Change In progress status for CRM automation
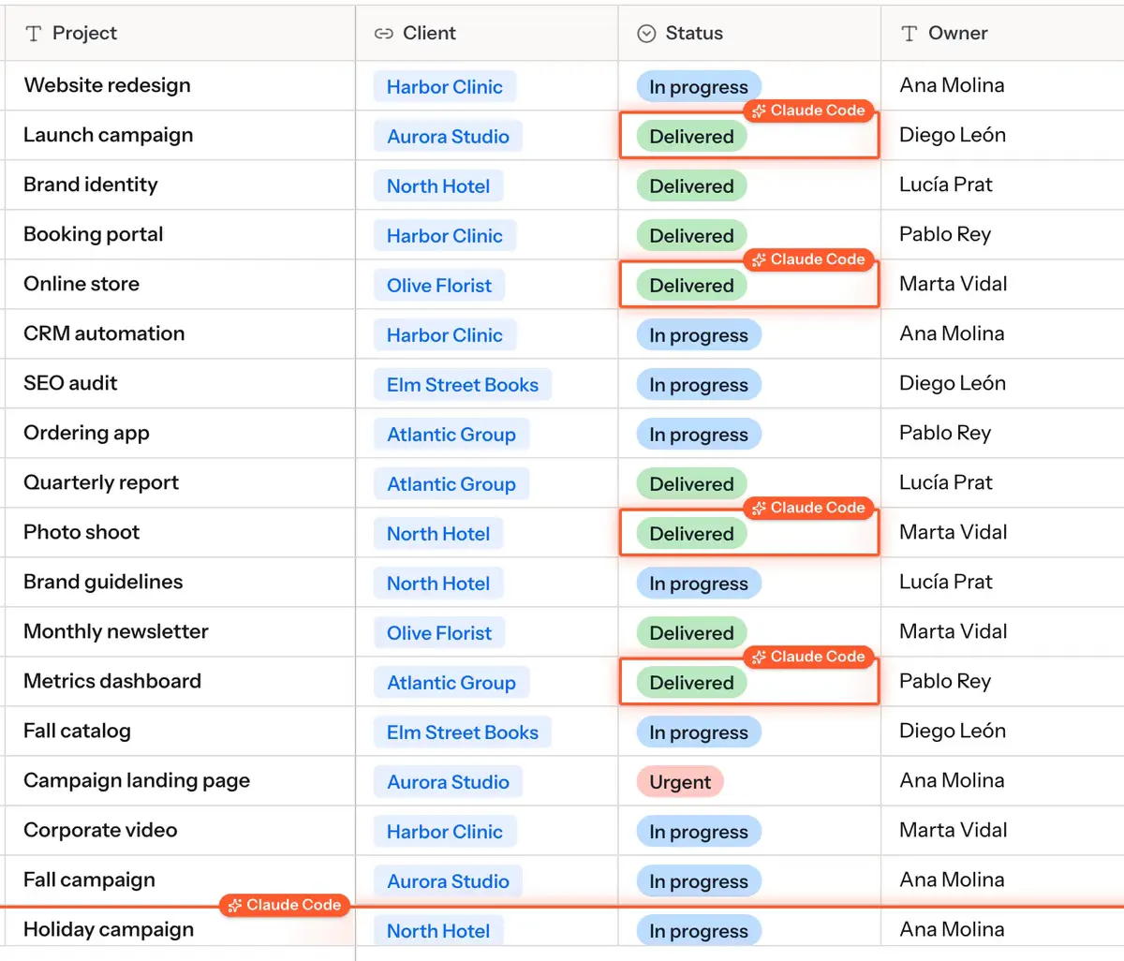 [x=699, y=335]
